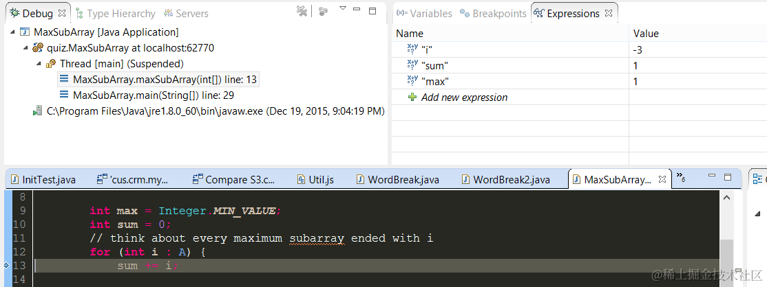Minimize the Debug view panel
This screenshot has width=767, height=287.
tap(357, 9)
